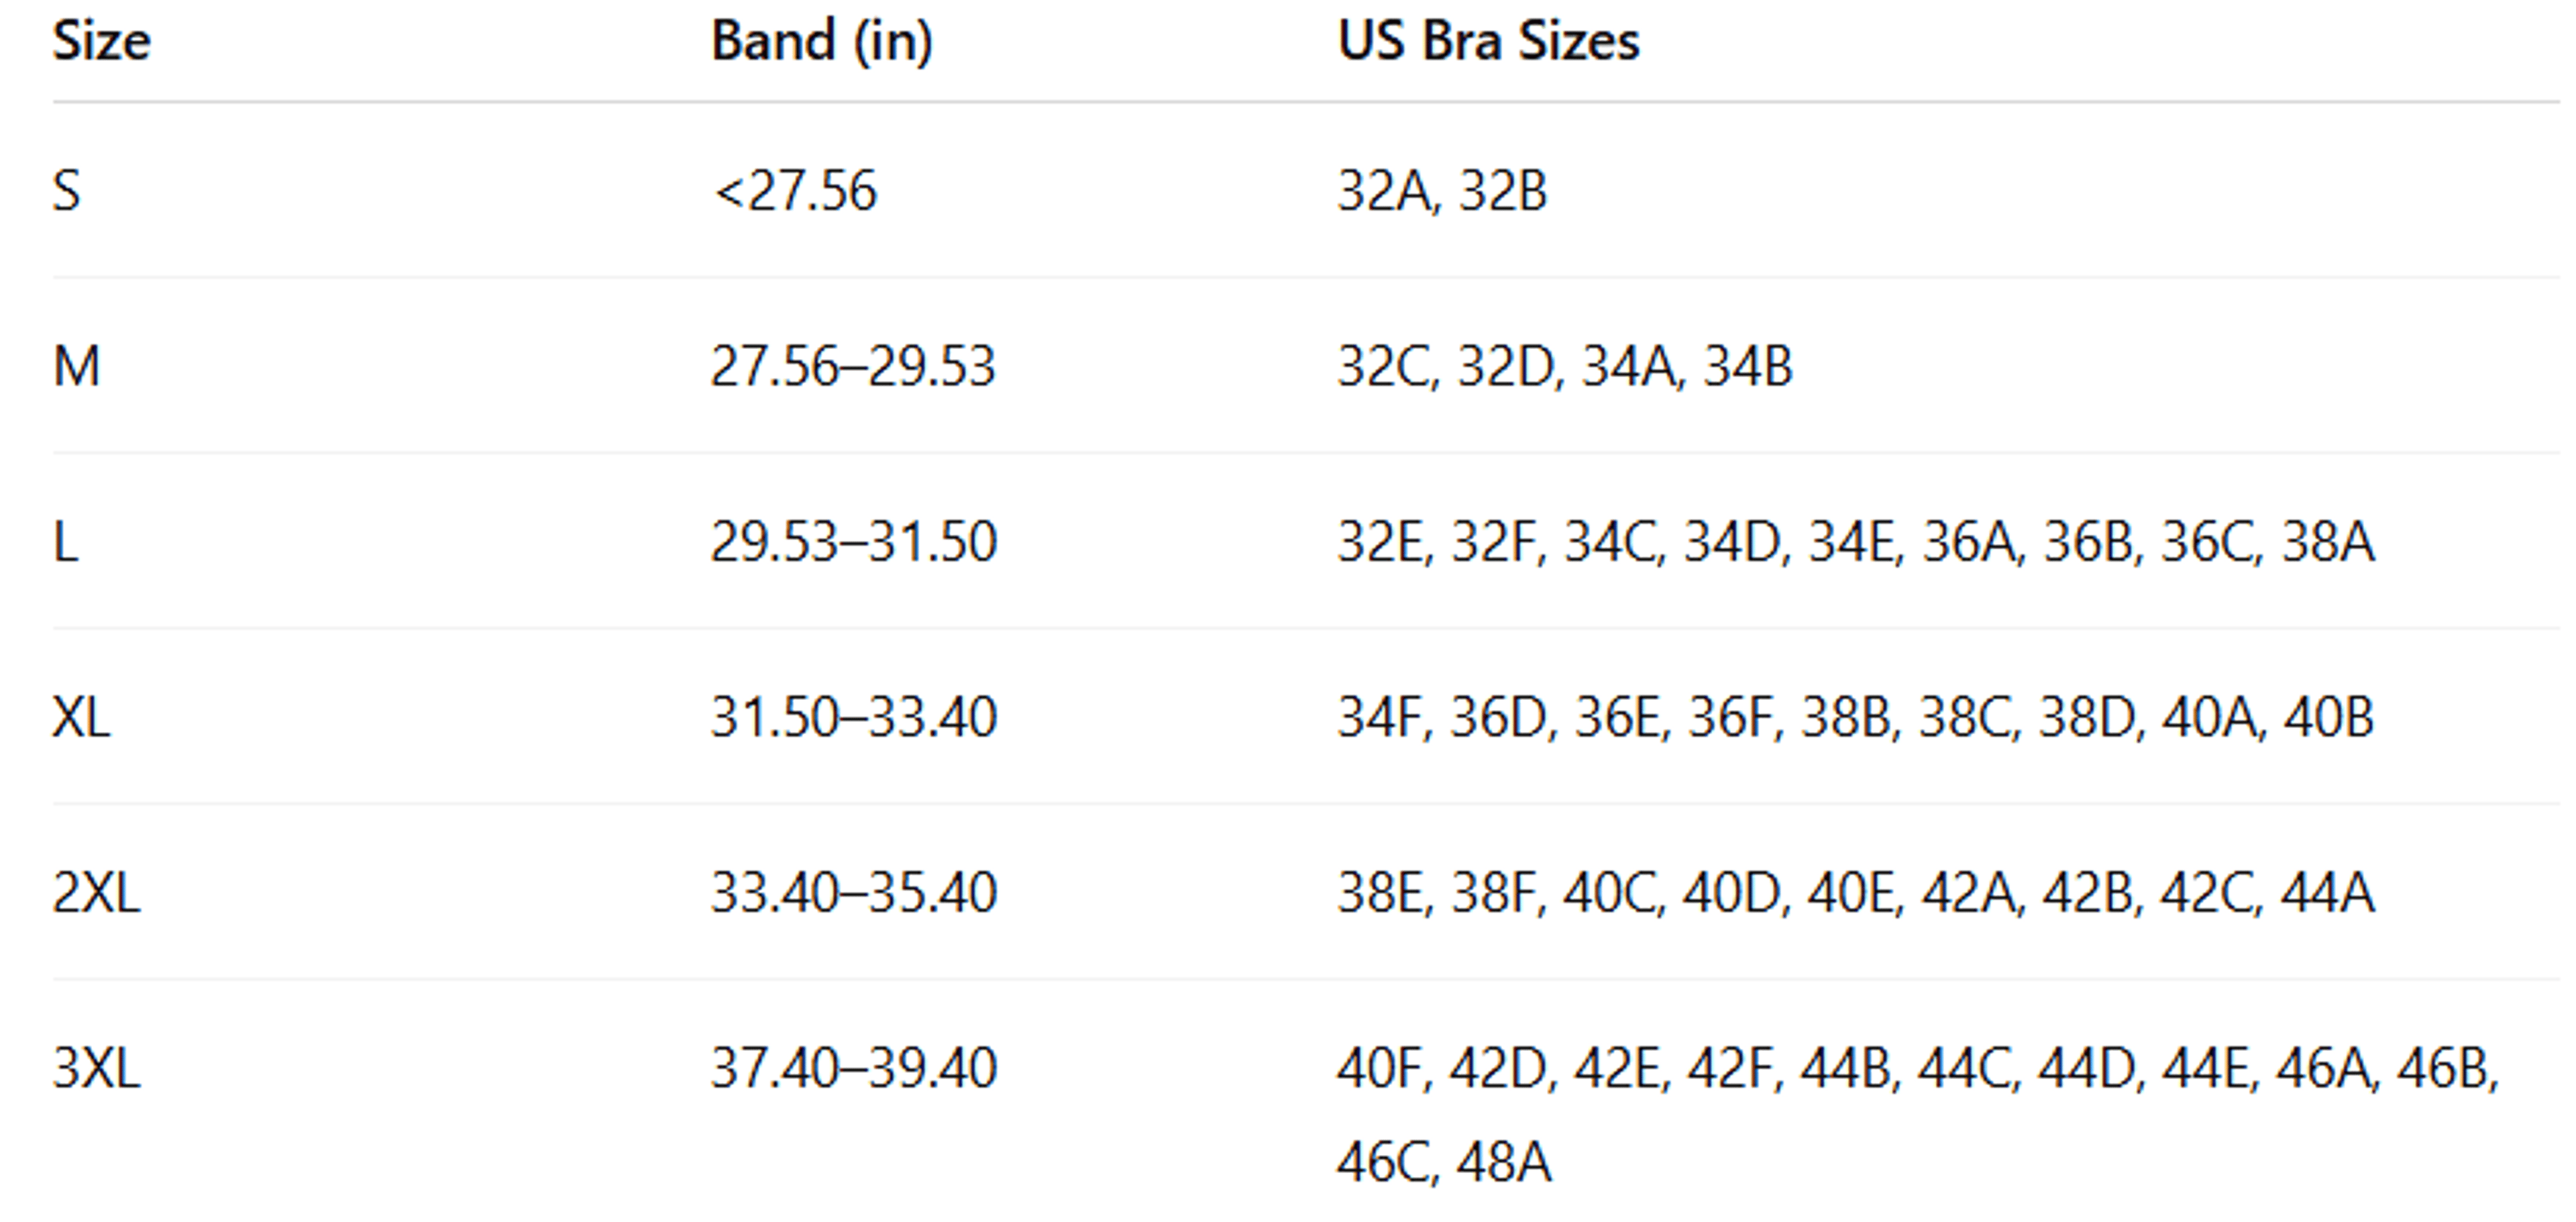Select the 2XL size cell
This screenshot has height=1222, width=2576.
click(96, 892)
